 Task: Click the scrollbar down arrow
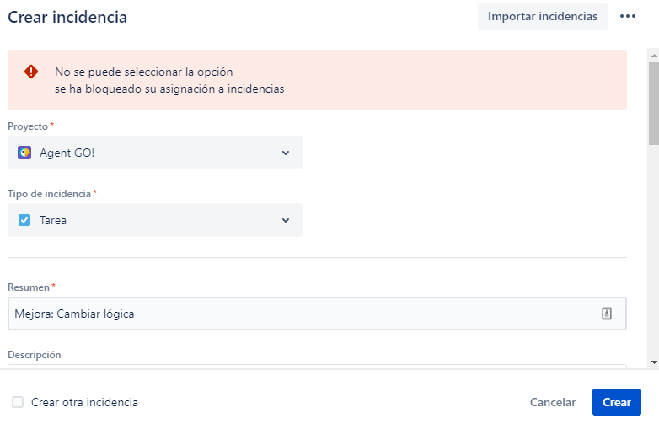653,362
